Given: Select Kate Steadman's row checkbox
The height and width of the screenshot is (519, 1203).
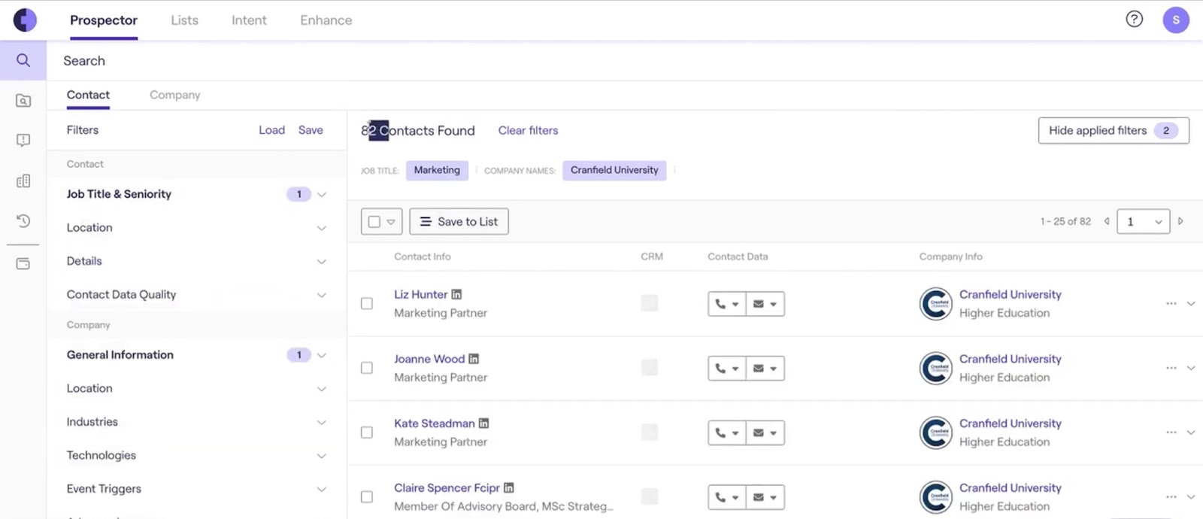Looking at the screenshot, I should click(x=367, y=432).
